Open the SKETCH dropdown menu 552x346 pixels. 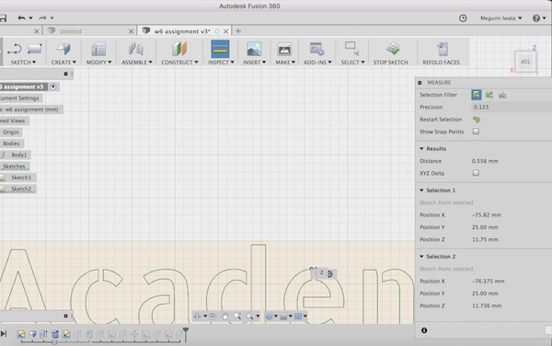coord(23,63)
